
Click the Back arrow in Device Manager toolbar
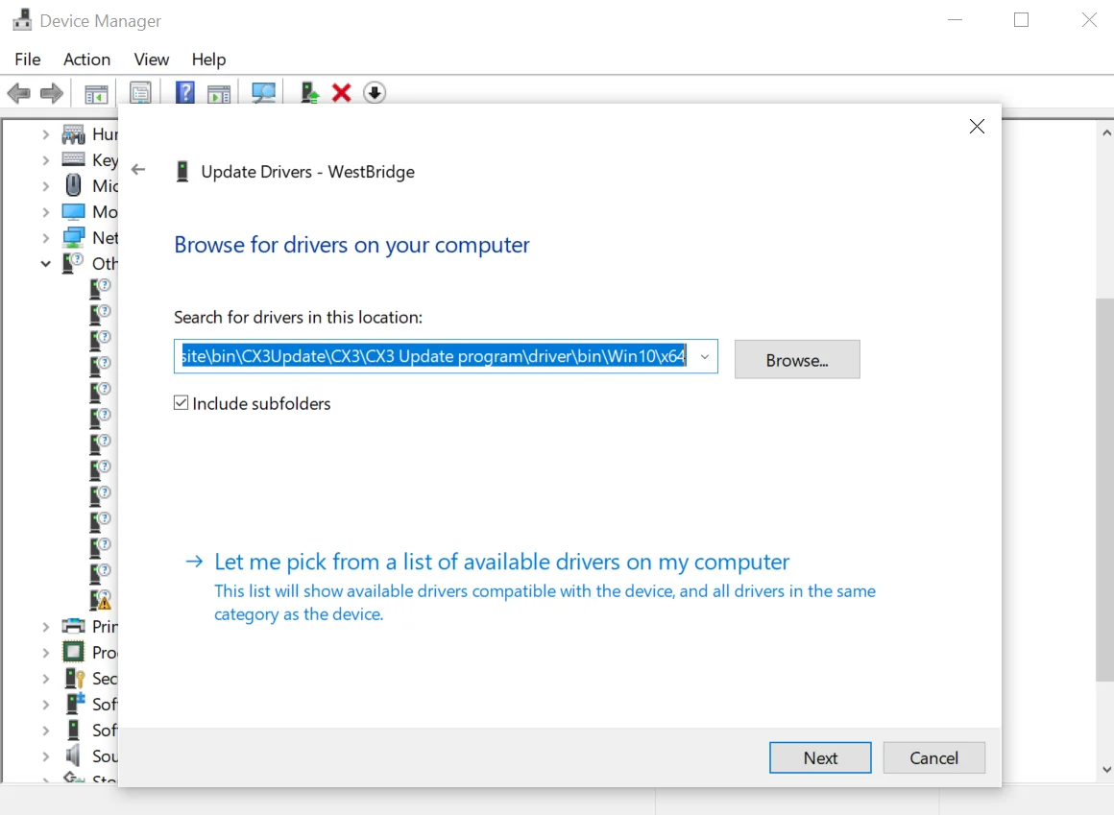point(18,93)
